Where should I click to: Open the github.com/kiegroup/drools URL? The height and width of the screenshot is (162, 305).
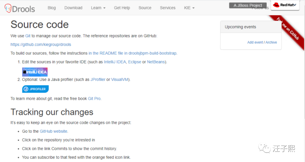(41, 44)
